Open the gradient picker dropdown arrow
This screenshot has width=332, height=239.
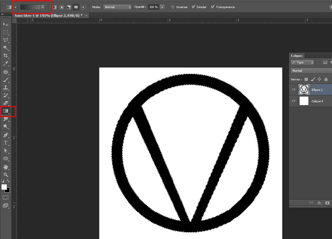tap(43, 7)
